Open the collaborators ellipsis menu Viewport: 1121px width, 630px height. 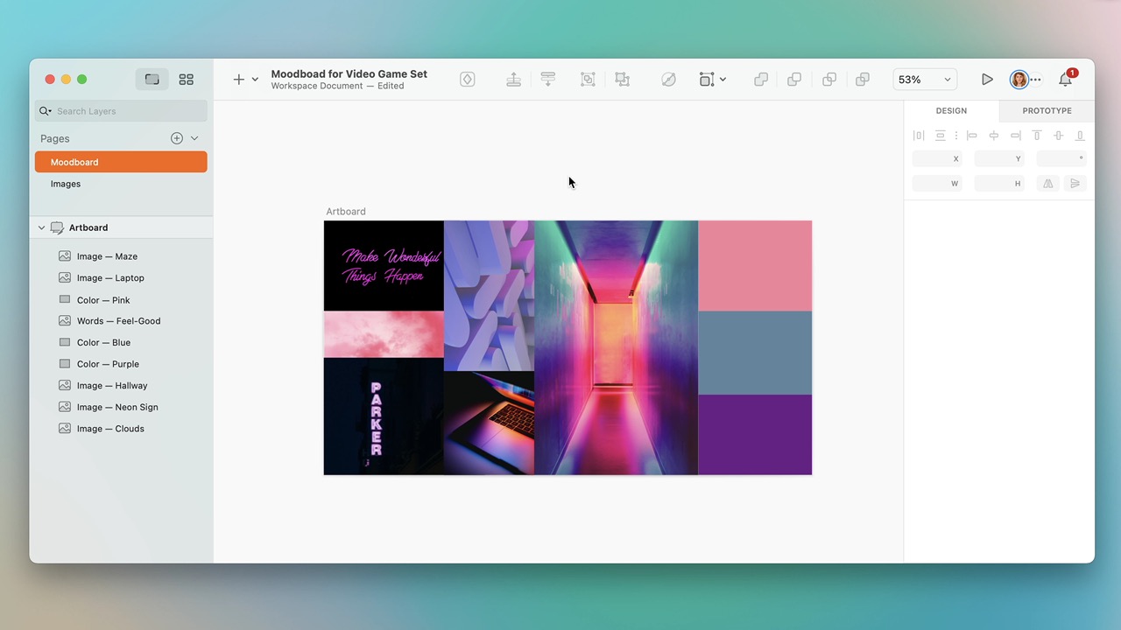click(1035, 80)
